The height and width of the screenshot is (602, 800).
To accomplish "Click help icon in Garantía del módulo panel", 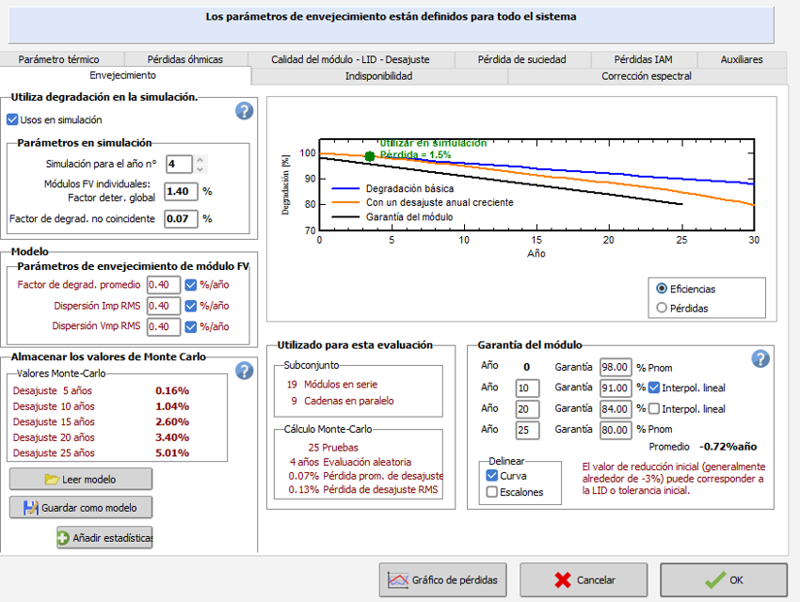I will 760,358.
